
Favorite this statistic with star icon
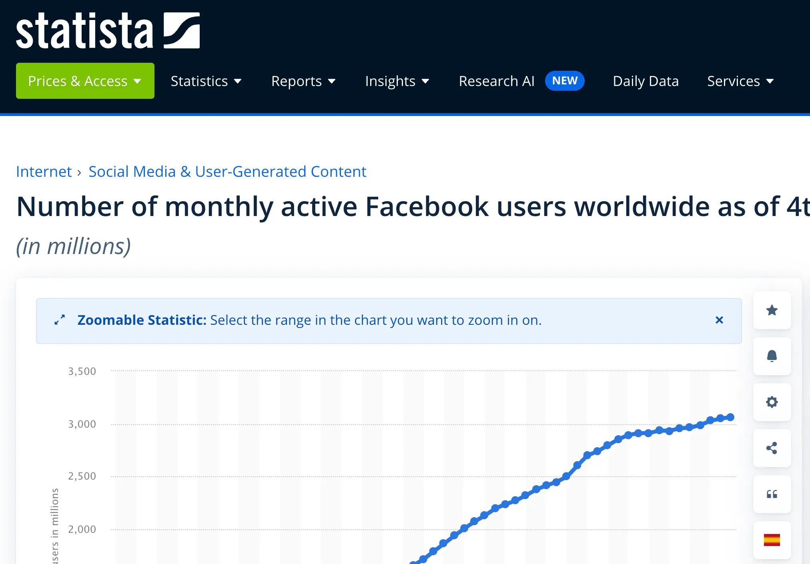coord(772,310)
